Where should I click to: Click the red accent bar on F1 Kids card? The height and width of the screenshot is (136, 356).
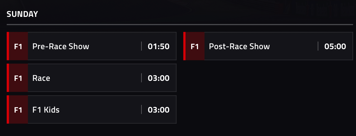pyautogui.click(x=8, y=110)
